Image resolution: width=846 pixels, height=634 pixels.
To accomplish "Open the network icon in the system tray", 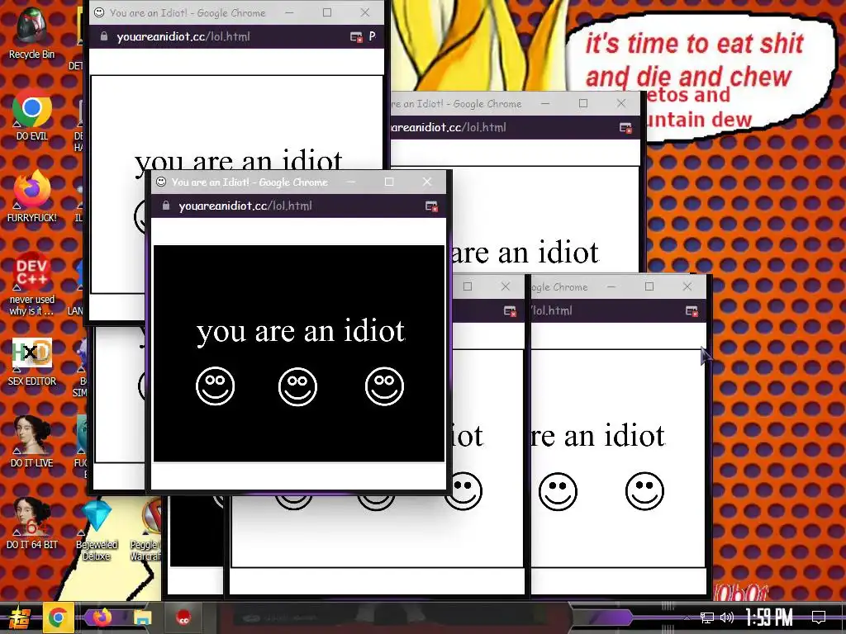I will [x=707, y=617].
